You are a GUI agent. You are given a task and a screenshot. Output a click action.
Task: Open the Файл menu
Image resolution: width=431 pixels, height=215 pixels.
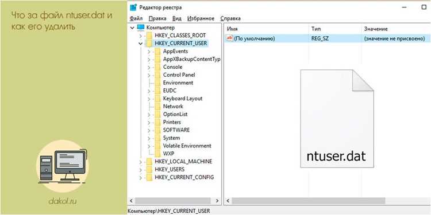coord(136,18)
